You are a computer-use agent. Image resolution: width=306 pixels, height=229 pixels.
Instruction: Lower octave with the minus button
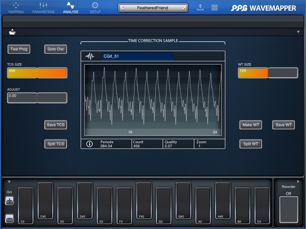tap(9, 218)
